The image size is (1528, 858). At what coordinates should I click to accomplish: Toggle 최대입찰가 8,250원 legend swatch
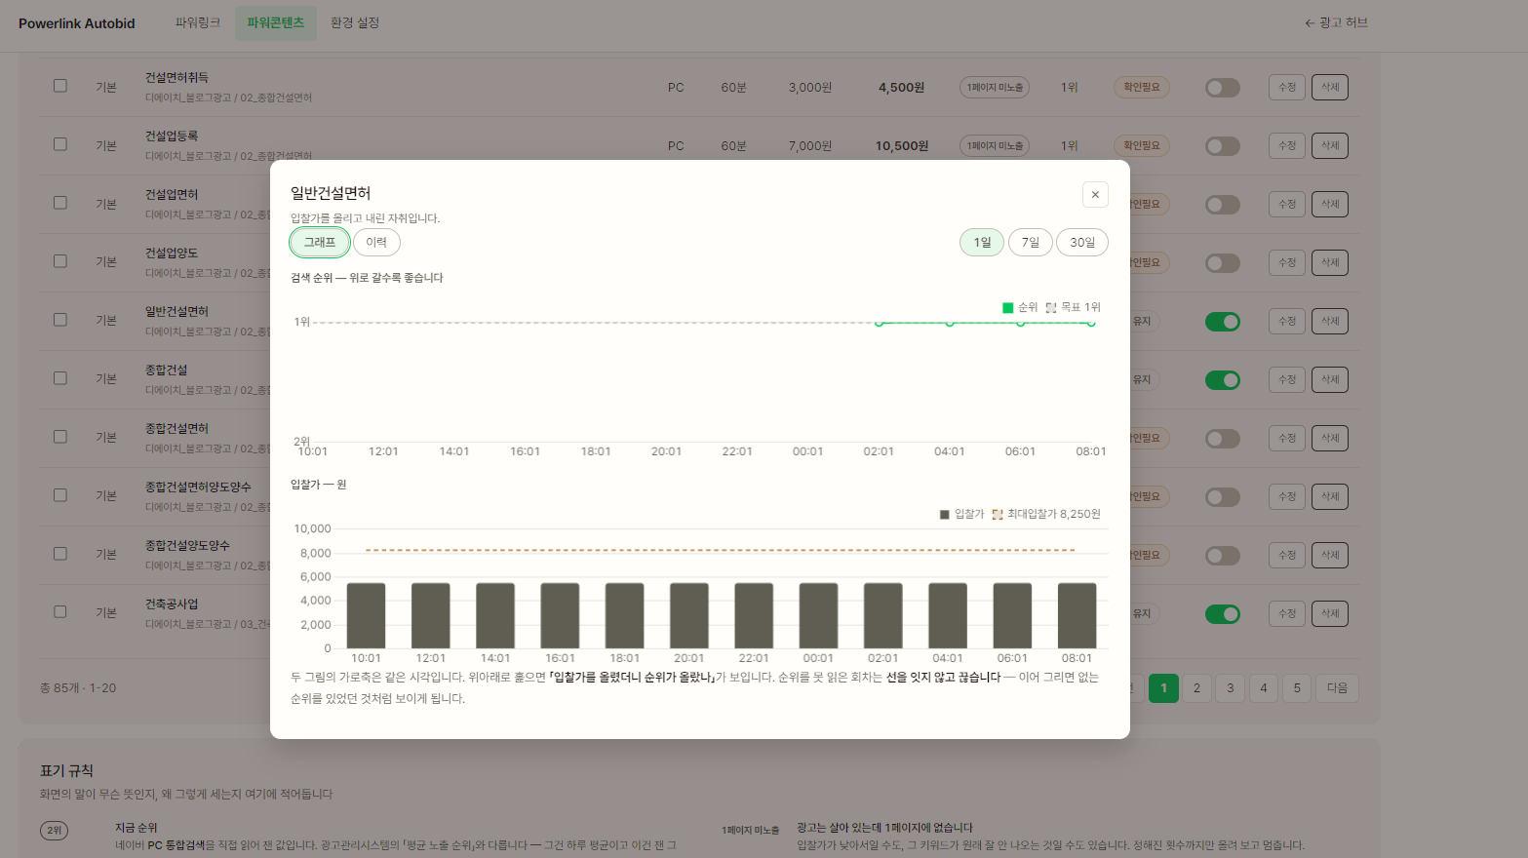click(x=998, y=514)
